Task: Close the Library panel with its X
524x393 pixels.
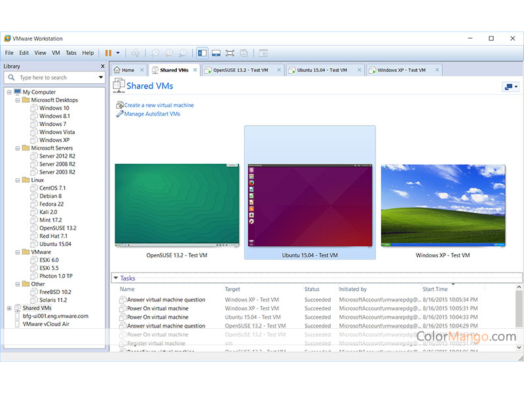Action: coord(102,66)
